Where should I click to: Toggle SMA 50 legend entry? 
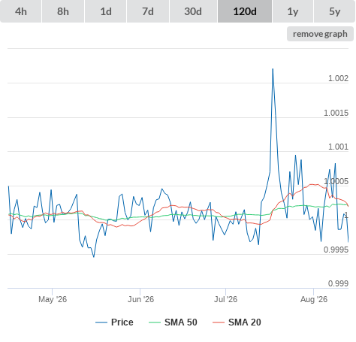pyautogui.click(x=173, y=322)
